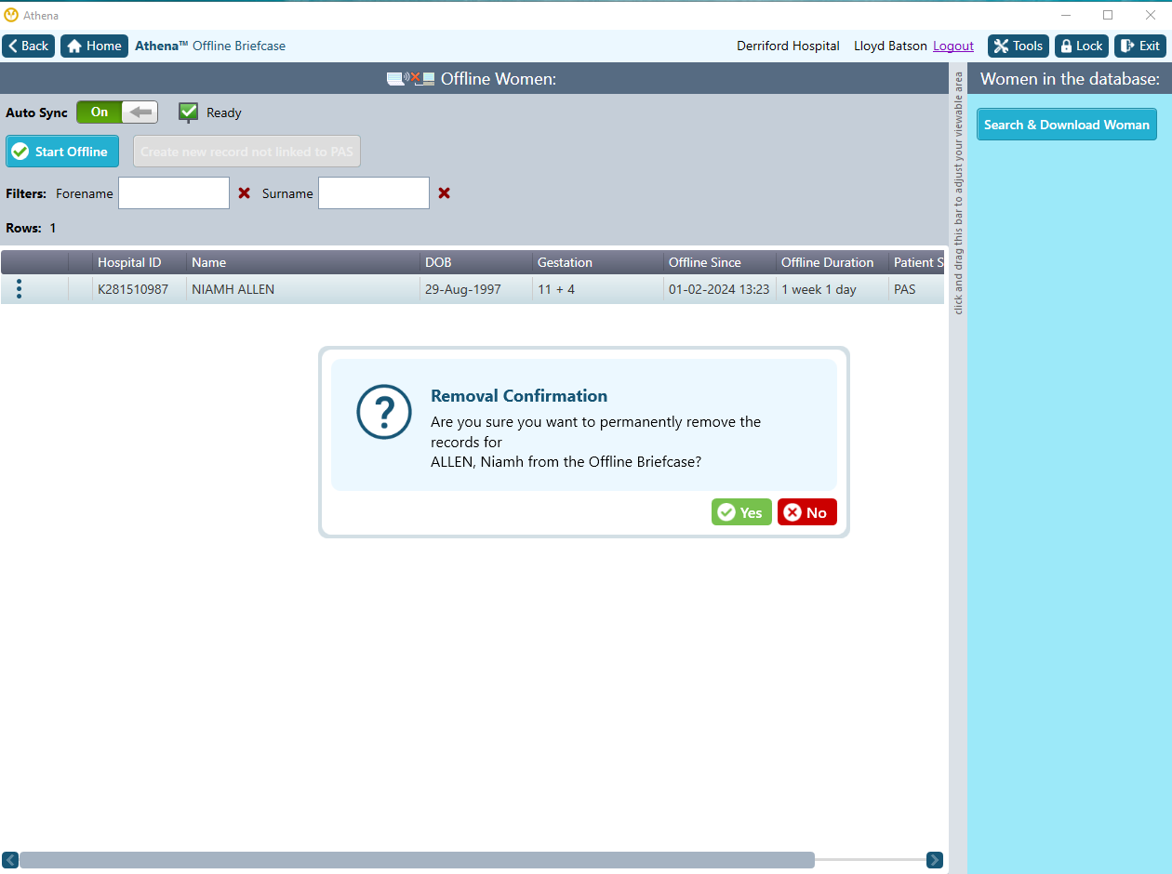Viewport: 1172px width, 874px height.
Task: Sort by Offline Duration column header
Action: [832, 262]
